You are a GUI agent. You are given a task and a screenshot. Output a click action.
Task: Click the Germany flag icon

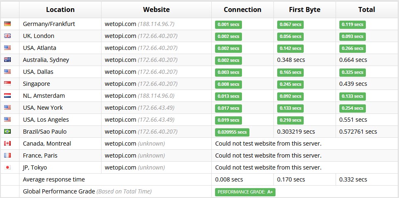click(7, 24)
